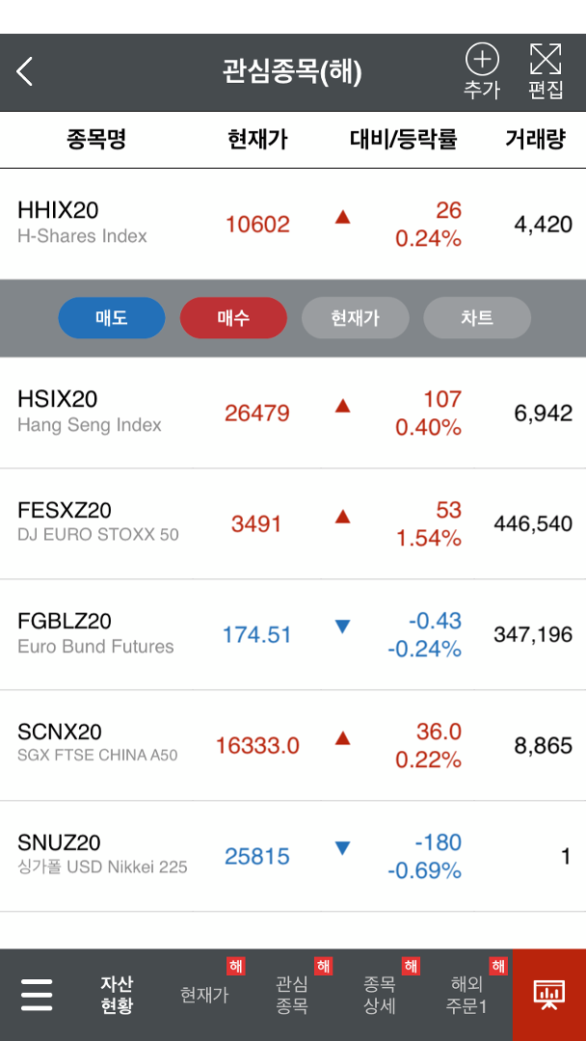586x1041 pixels.
Task: Switch to the 자산현황 tab
Action: (x=118, y=995)
